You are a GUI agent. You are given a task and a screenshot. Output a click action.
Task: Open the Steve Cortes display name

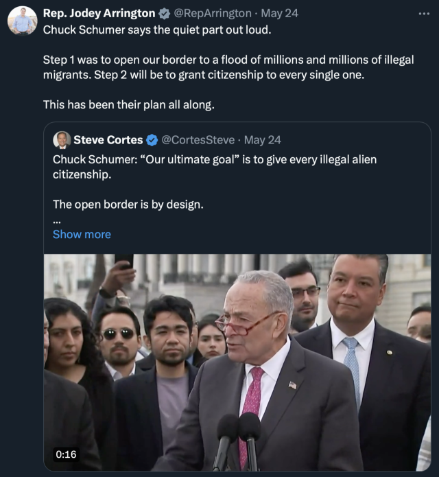click(108, 140)
